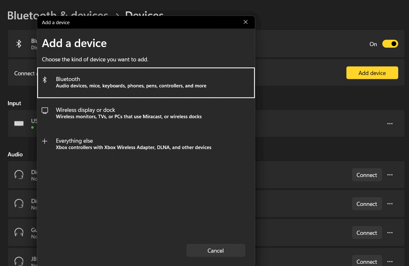Viewport: 409px width, 266px height.
Task: Click the monitor icon for Wireless display or dock
Action: point(45,110)
